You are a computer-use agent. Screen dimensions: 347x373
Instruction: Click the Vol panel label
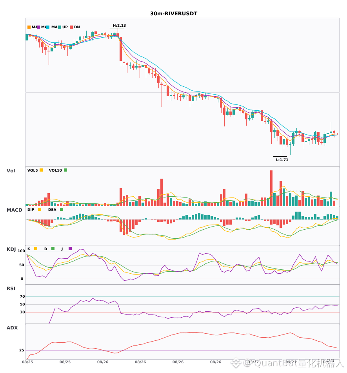pyautogui.click(x=11, y=171)
